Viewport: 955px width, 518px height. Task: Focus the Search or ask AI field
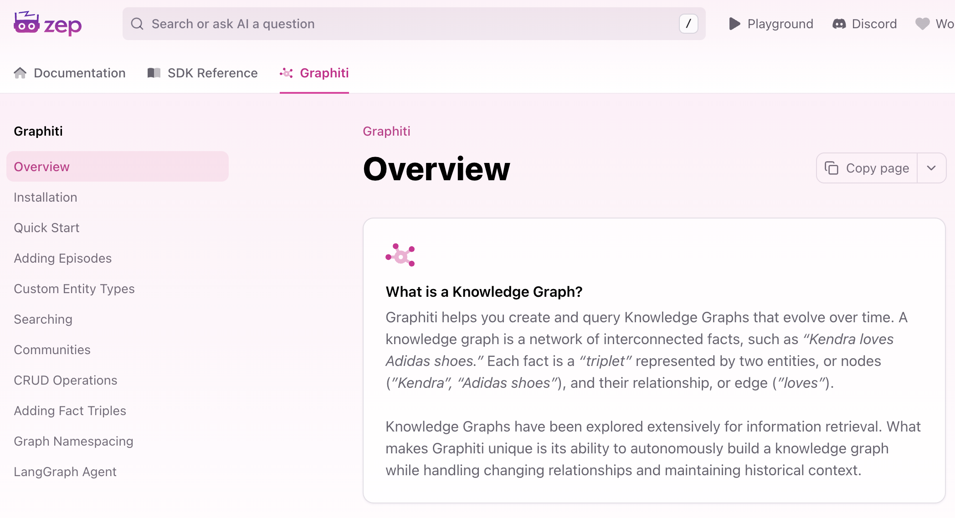pyautogui.click(x=414, y=24)
